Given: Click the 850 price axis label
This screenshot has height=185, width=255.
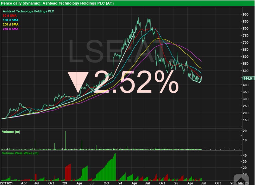Looking at the screenshot, I should [246, 21].
